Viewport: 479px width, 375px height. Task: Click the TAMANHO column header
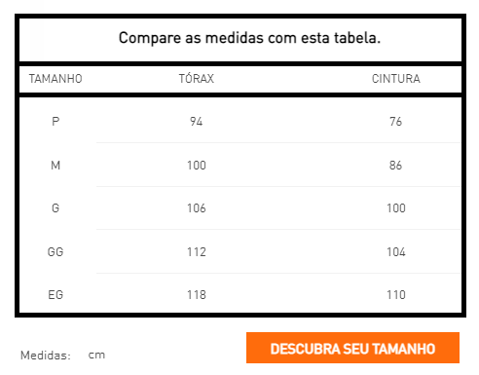(55, 79)
